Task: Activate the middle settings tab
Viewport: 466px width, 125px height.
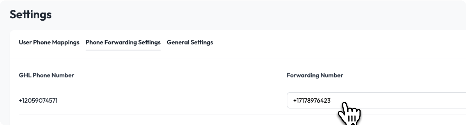Action: (x=123, y=42)
